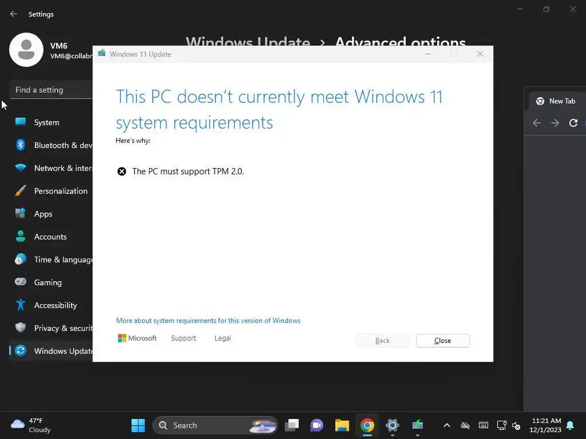Click Chrome's back navigation arrow
Image resolution: width=586 pixels, height=439 pixels.
tap(537, 123)
